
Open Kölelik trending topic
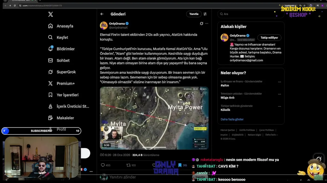225,110
